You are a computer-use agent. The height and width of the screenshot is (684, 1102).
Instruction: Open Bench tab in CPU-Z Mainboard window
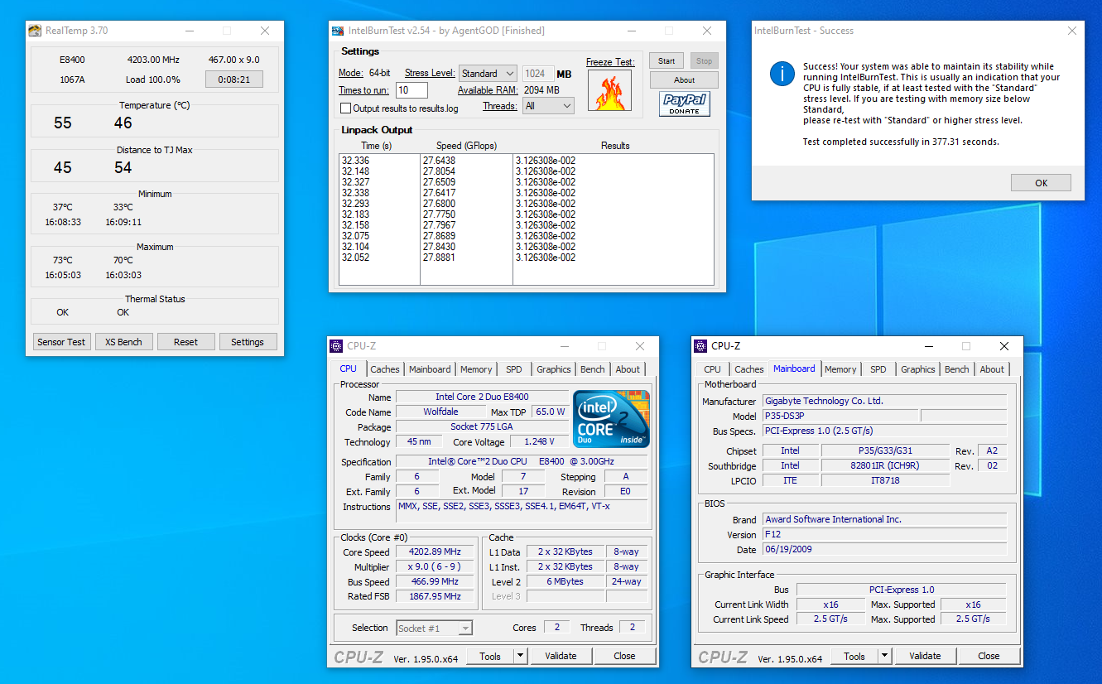pyautogui.click(x=956, y=369)
